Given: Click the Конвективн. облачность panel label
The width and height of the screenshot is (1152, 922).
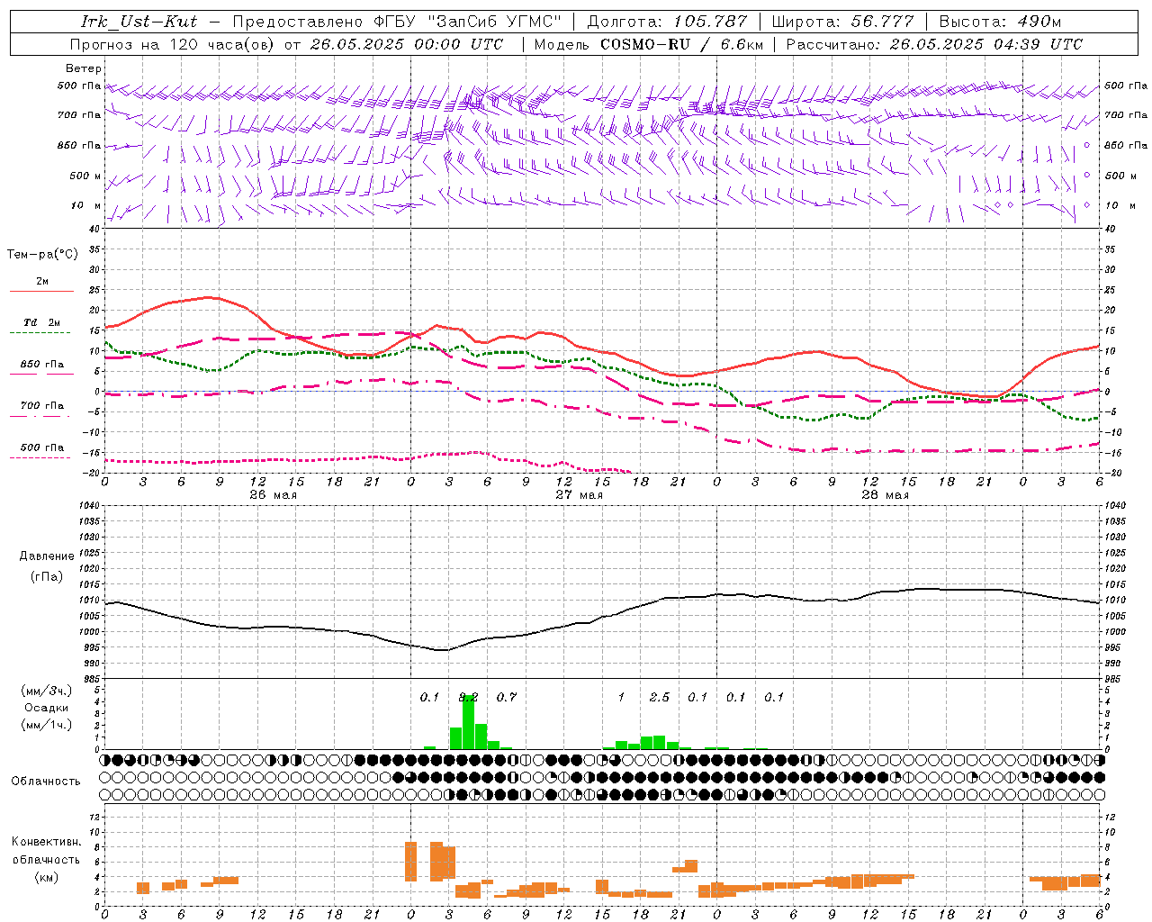Looking at the screenshot, I should click(x=46, y=851).
